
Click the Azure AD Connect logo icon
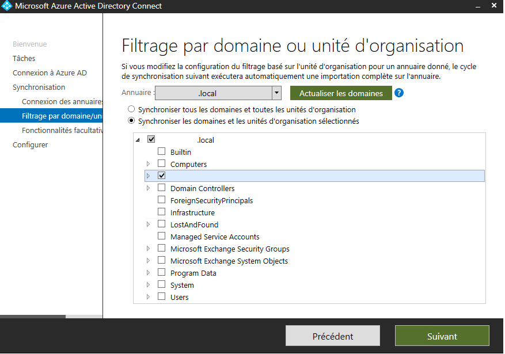click(6, 6)
